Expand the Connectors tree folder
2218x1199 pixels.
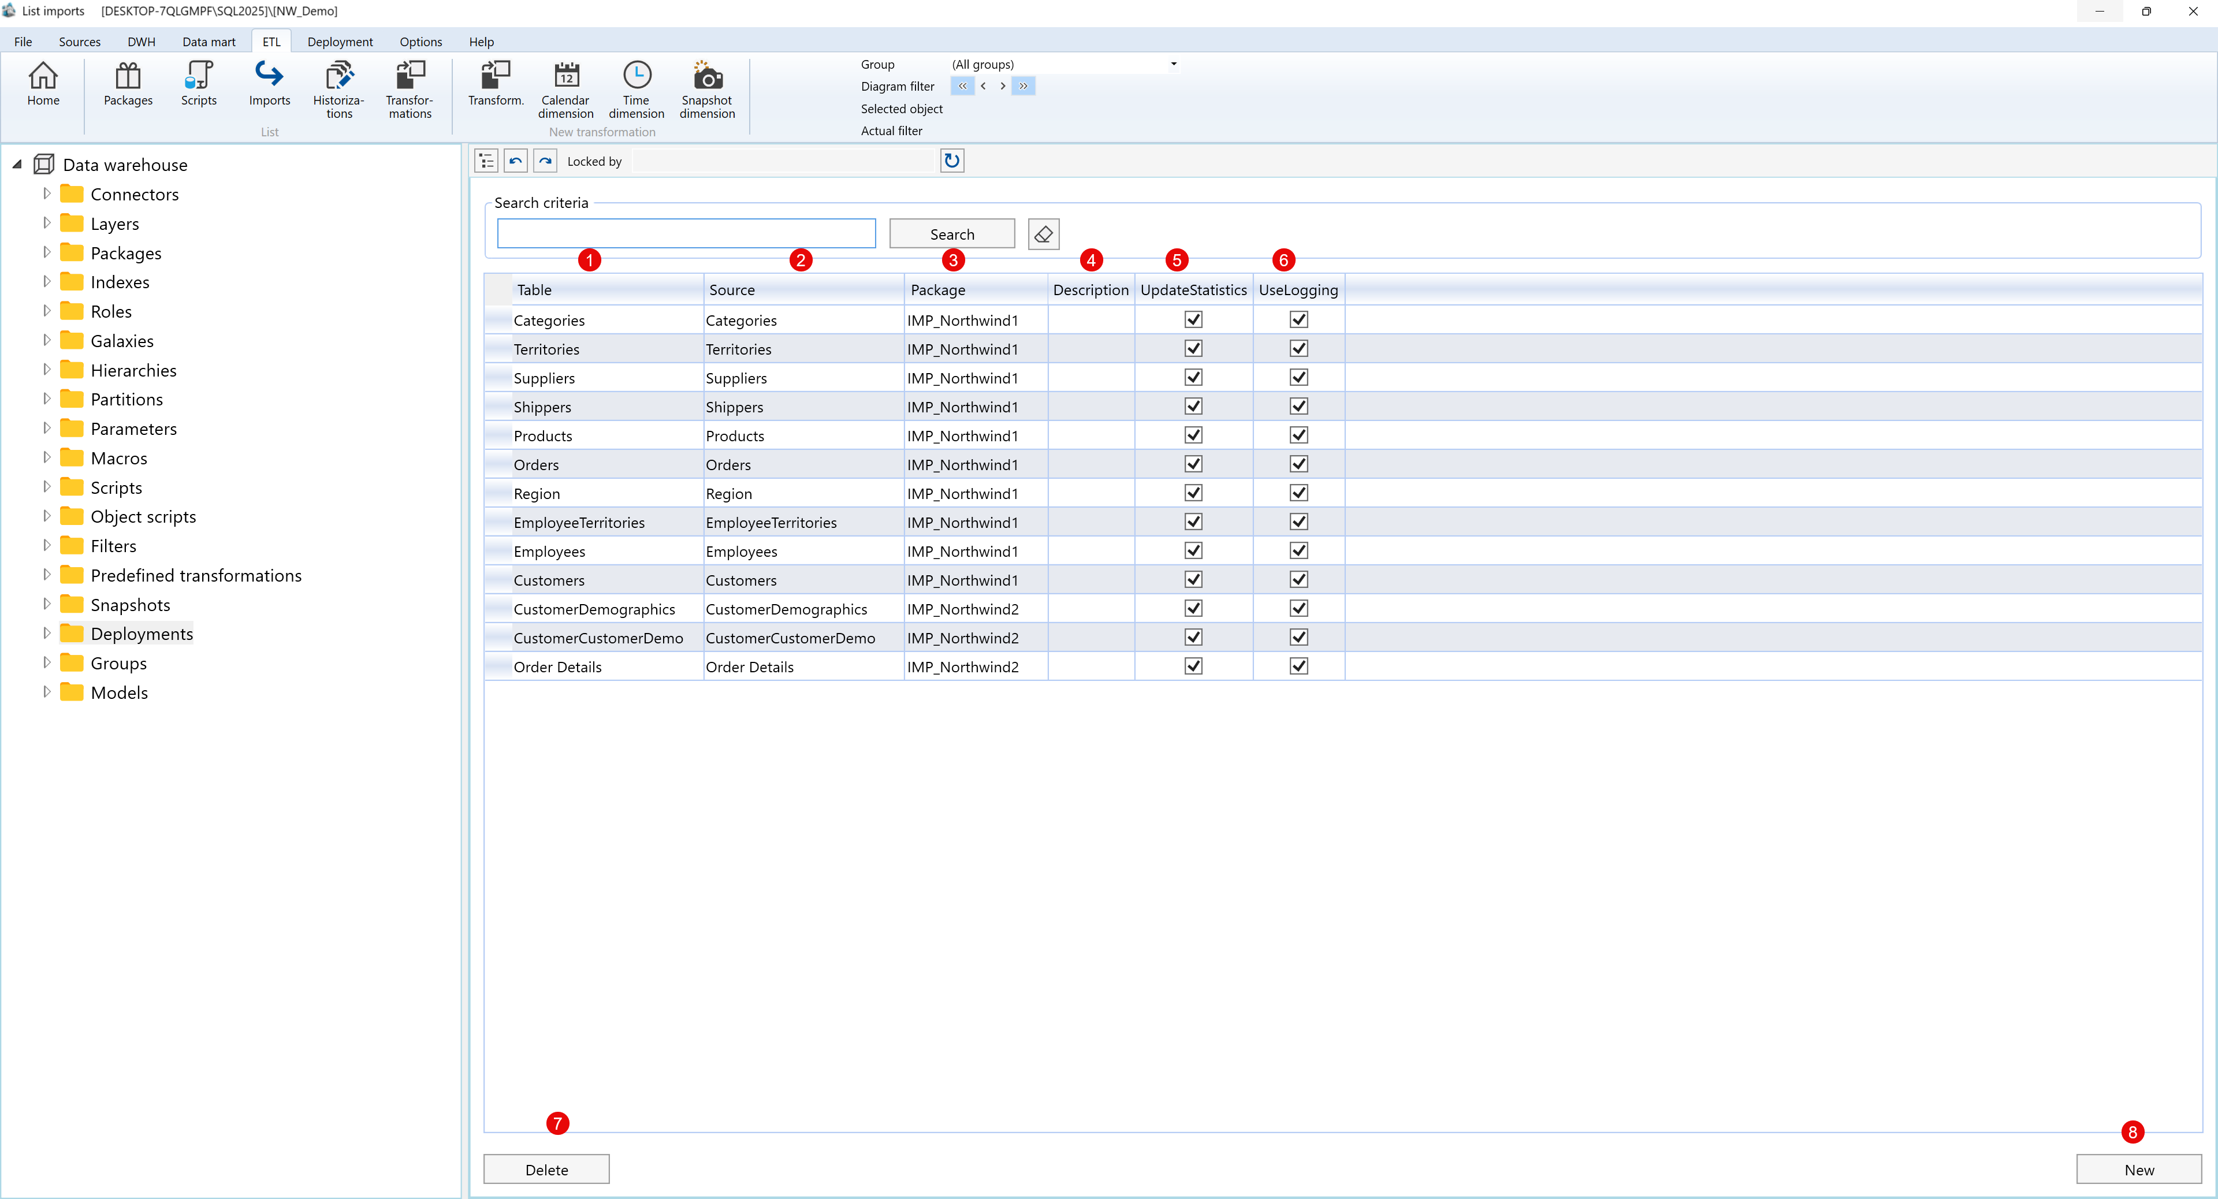47,193
